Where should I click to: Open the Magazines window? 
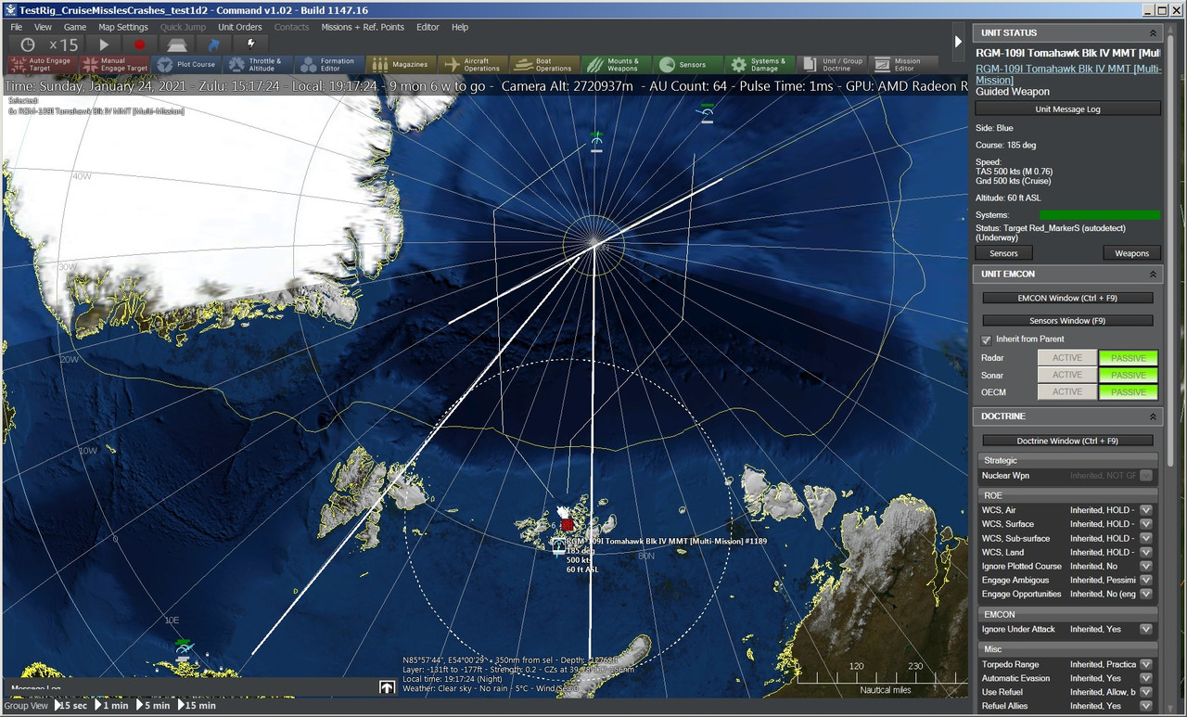pyautogui.click(x=402, y=64)
